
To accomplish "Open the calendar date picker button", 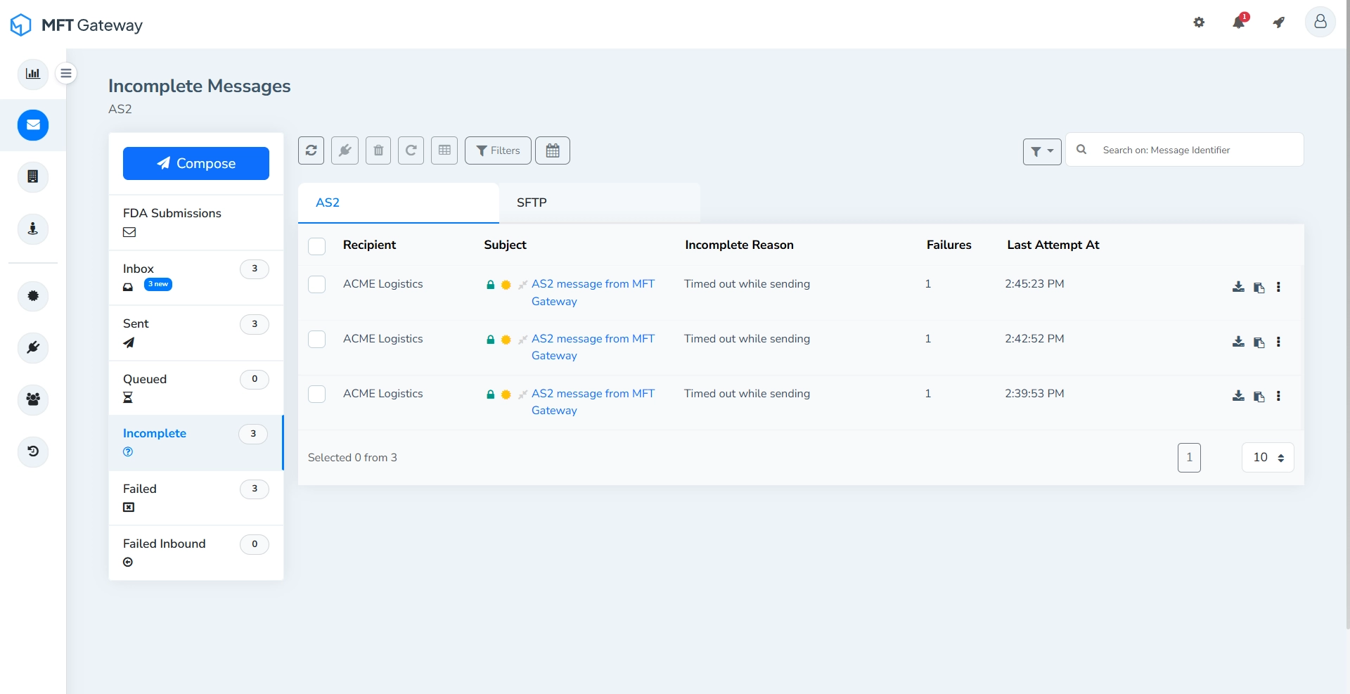I will [553, 150].
